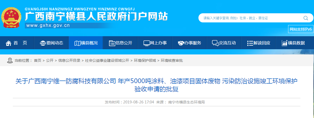Image resolution: width=314 pixels, height=118 pixels.
Task: Click the chat bubble icon beside 交流互动
Action: pos(215,43)
